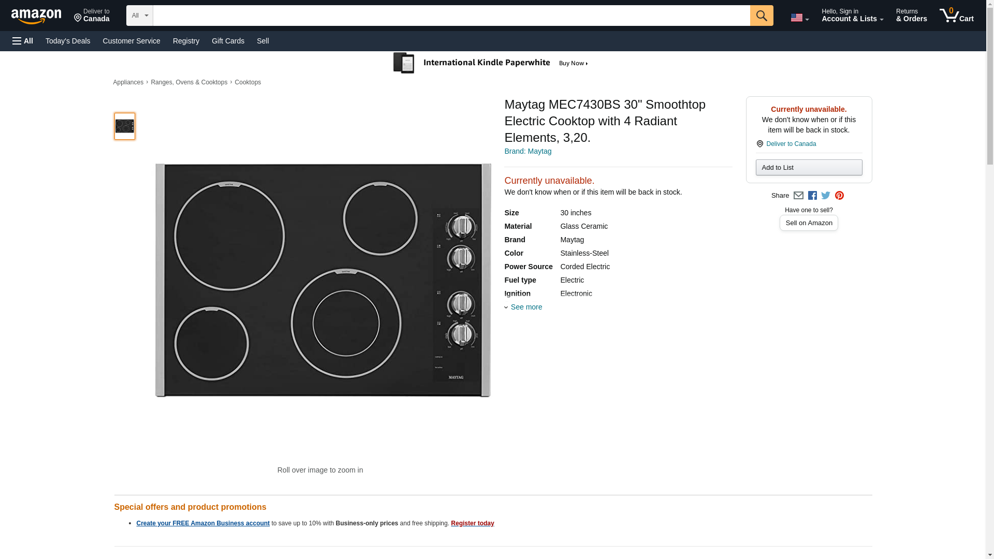The height and width of the screenshot is (559, 994).
Task: Share product on Twitter
Action: (x=826, y=196)
